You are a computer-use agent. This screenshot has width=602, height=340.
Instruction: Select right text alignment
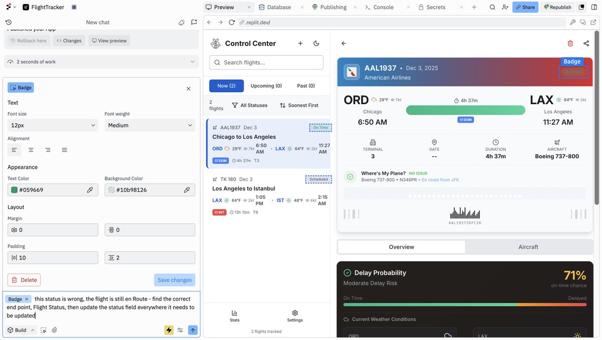(48, 150)
